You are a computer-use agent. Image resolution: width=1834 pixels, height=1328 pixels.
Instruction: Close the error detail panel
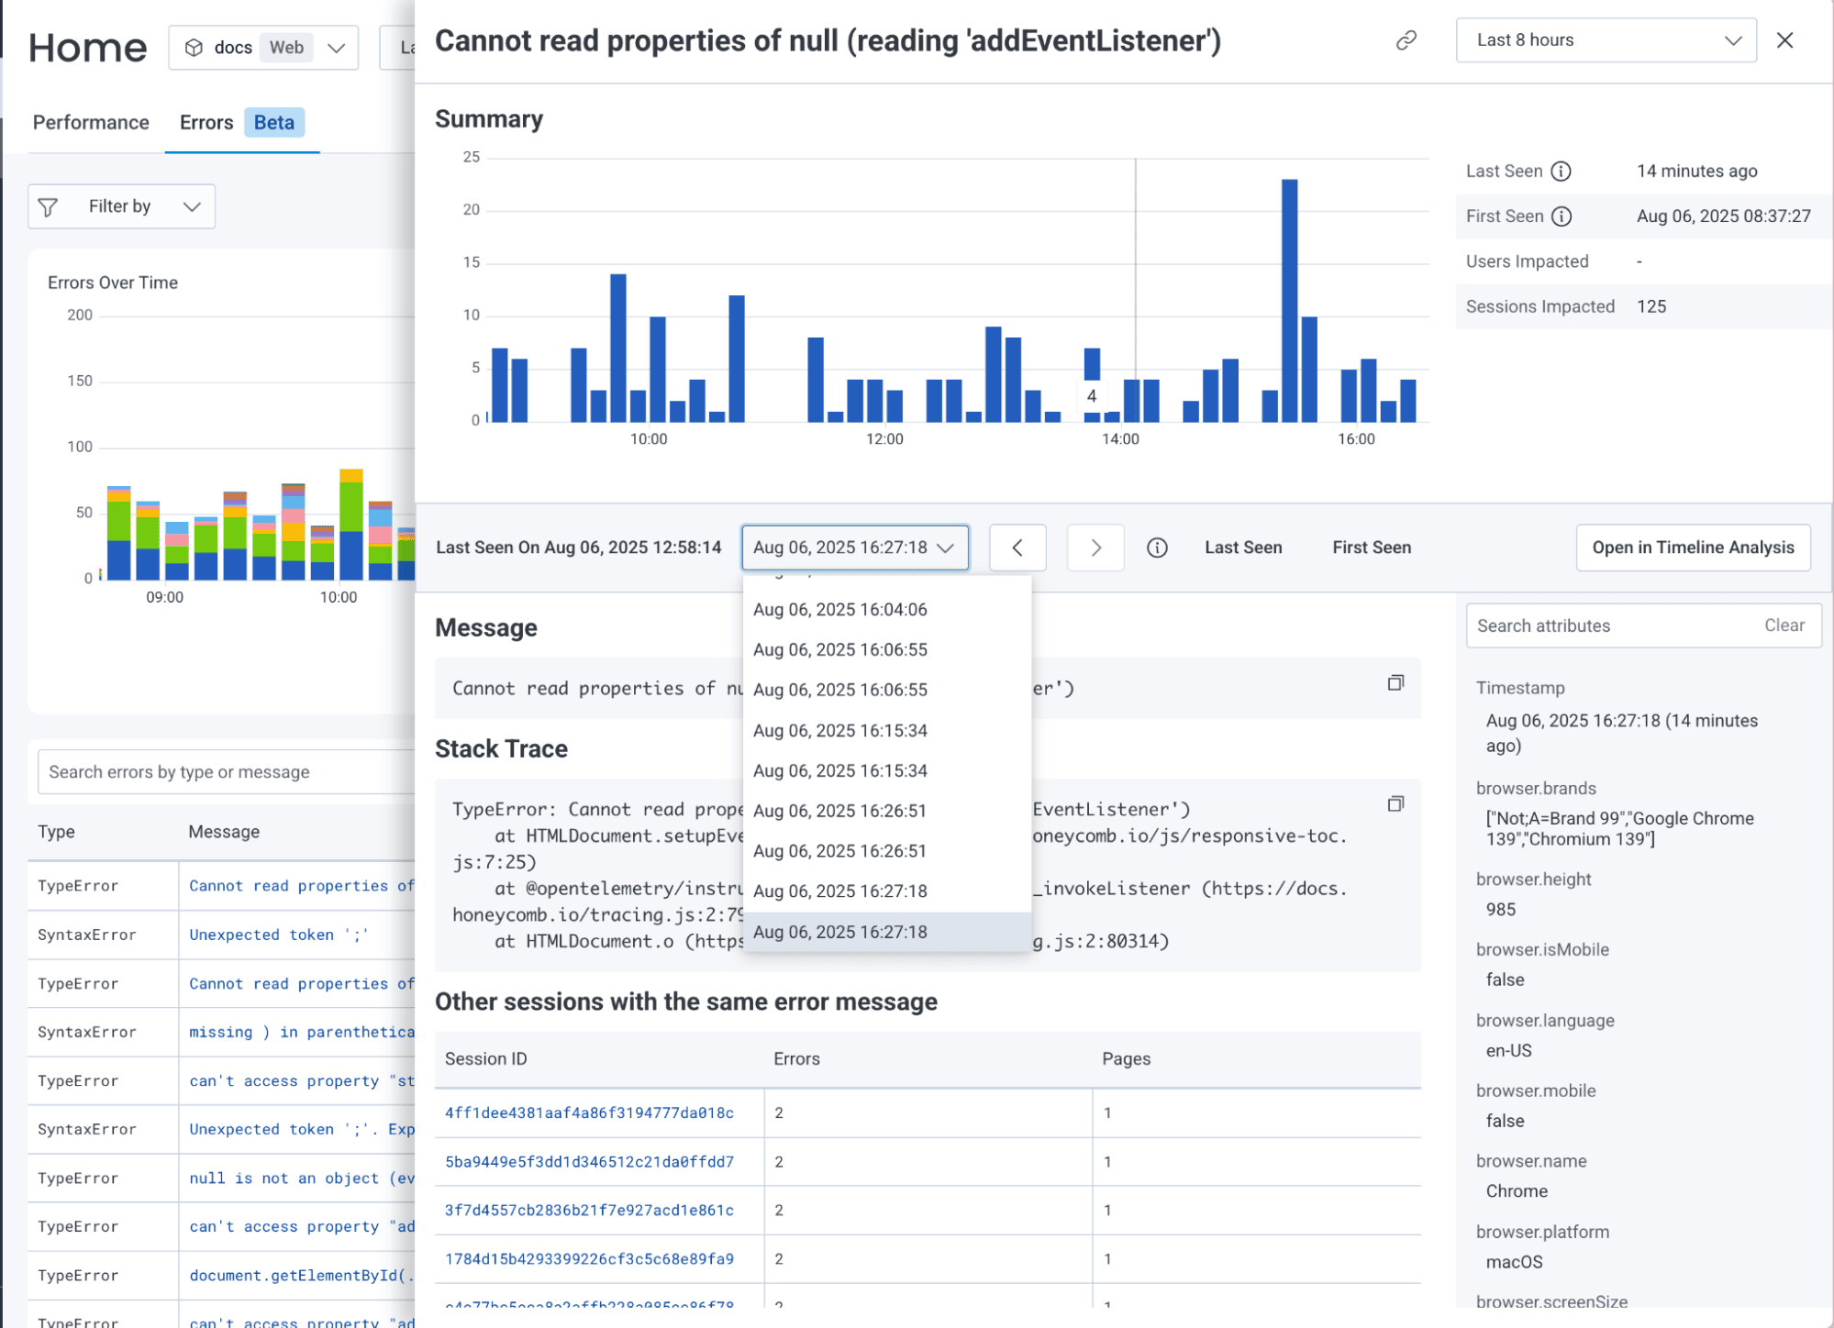[x=1784, y=40]
